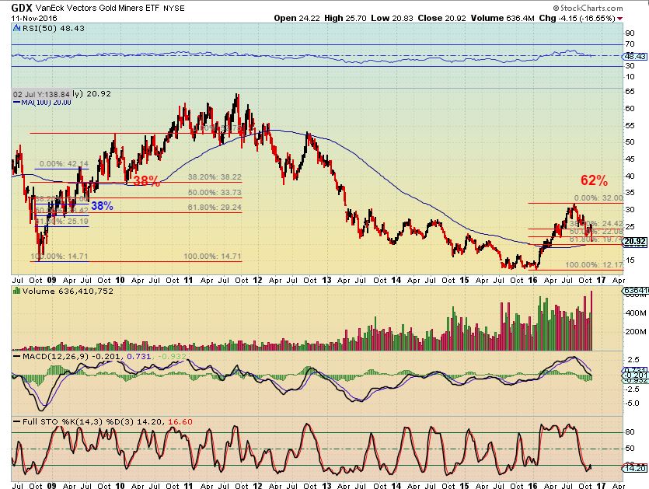Click the NYSE exchange label
Viewport: 649px width, 489px height.
pos(174,9)
